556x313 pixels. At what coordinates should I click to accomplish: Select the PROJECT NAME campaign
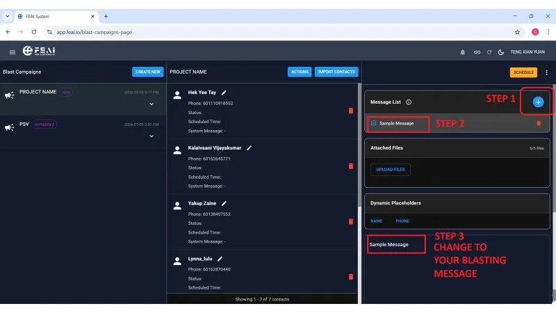(83, 99)
